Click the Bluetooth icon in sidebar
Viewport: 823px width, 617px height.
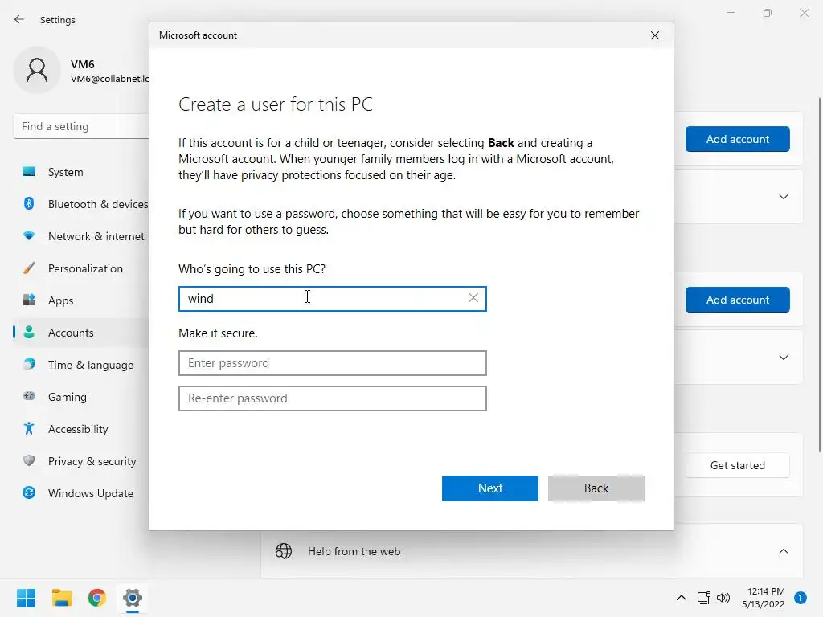click(x=29, y=203)
